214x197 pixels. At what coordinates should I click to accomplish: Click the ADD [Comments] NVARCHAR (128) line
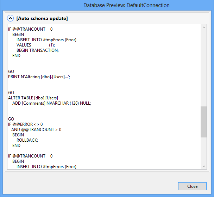click(x=51, y=103)
